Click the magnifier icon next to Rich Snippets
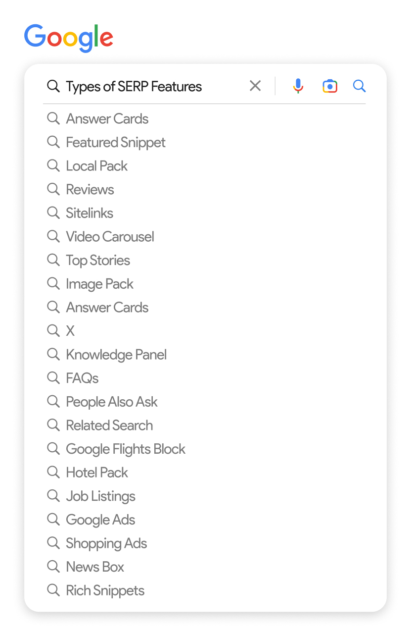The width and height of the screenshot is (411, 636). tap(53, 590)
